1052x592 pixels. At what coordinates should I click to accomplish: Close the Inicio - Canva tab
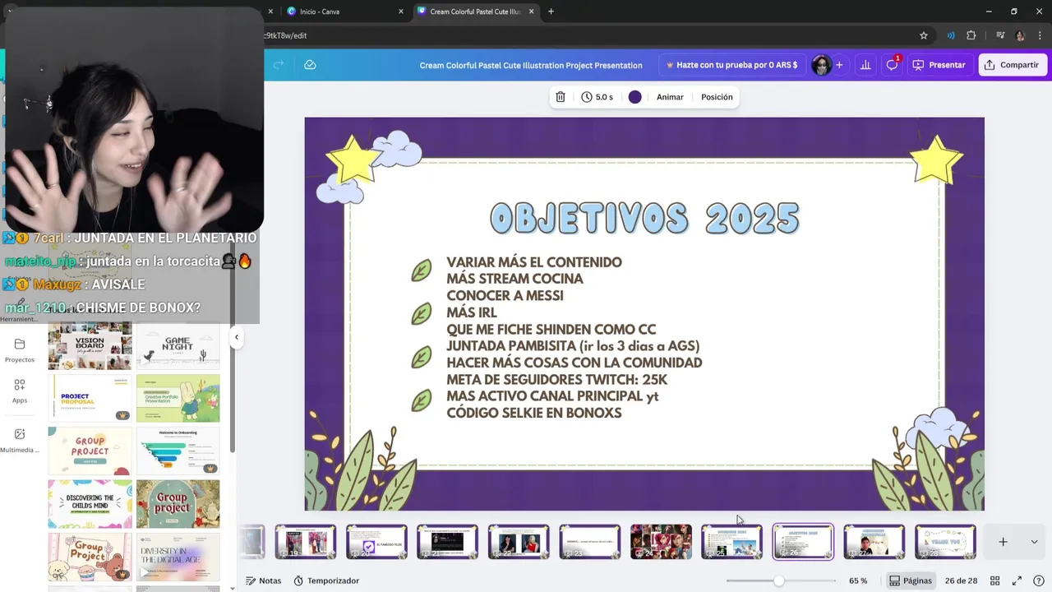pyautogui.click(x=401, y=12)
